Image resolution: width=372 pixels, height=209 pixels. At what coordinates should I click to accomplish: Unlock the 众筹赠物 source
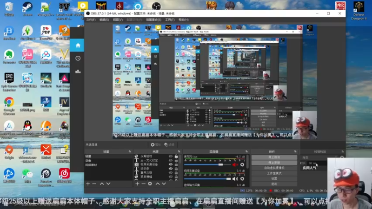[176, 157]
